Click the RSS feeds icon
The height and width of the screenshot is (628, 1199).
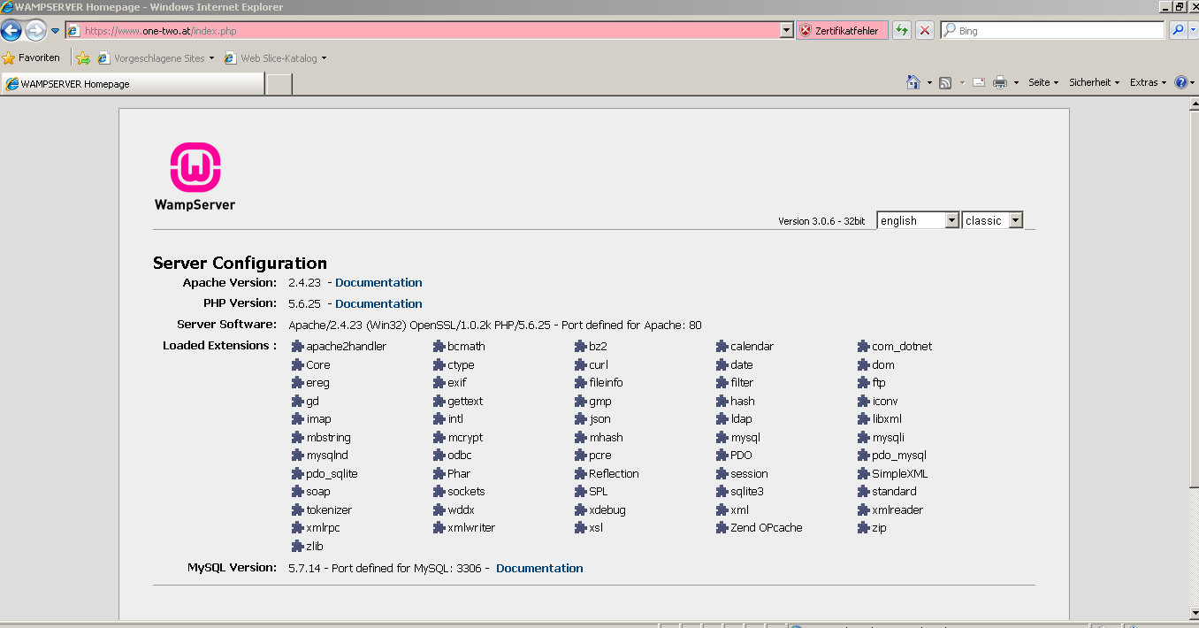(945, 82)
